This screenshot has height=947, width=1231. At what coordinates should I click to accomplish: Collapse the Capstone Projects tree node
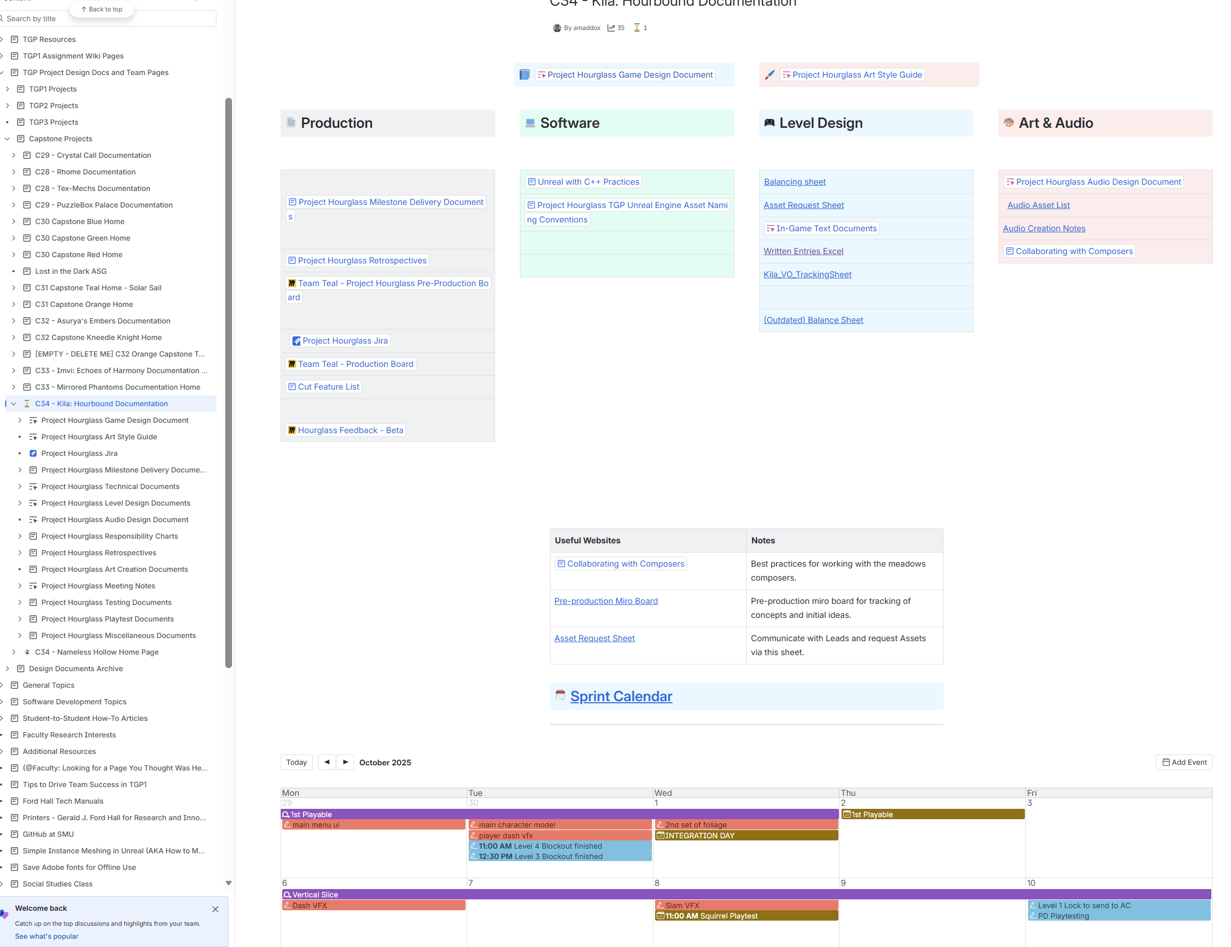tap(7, 139)
